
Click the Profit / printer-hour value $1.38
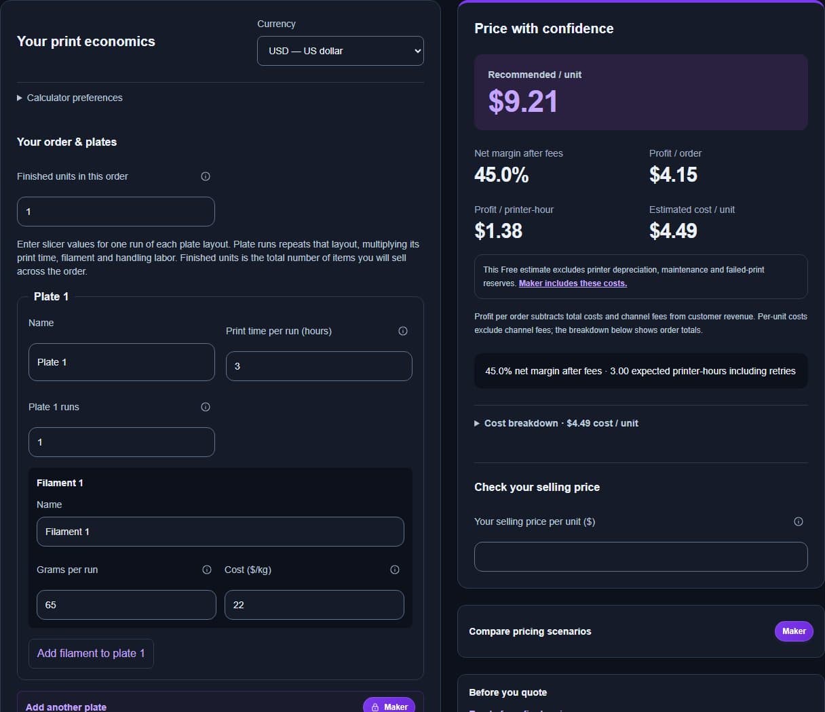(498, 231)
